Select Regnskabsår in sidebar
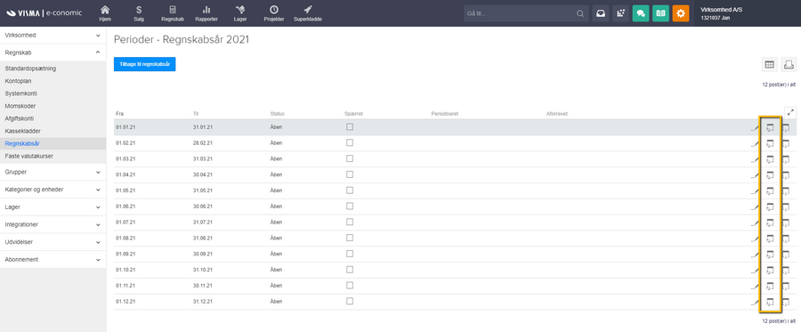The height and width of the screenshot is (332, 801). (x=22, y=143)
